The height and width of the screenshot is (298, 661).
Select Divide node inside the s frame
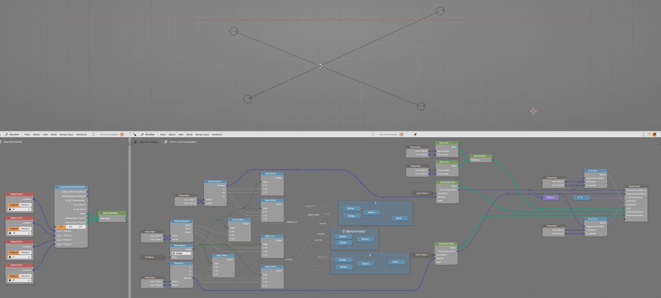point(397,262)
